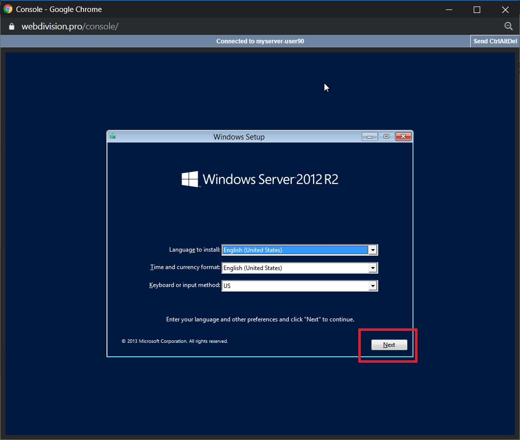This screenshot has height=440, width=520.
Task: Expand the Keyboard or input method arrow
Action: pos(372,286)
